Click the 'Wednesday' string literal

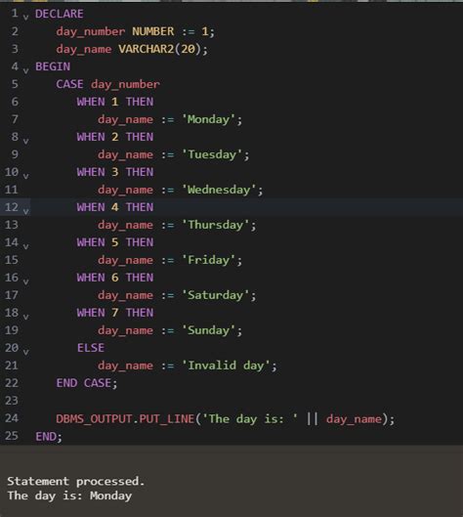click(x=219, y=190)
